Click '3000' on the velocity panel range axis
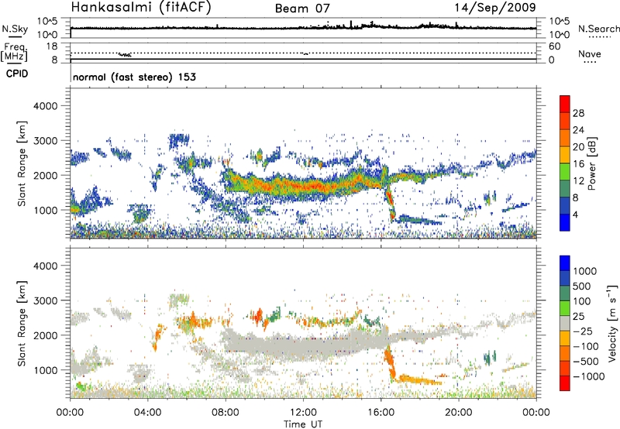Image resolution: width=620 pixels, height=429 pixels. click(45, 300)
